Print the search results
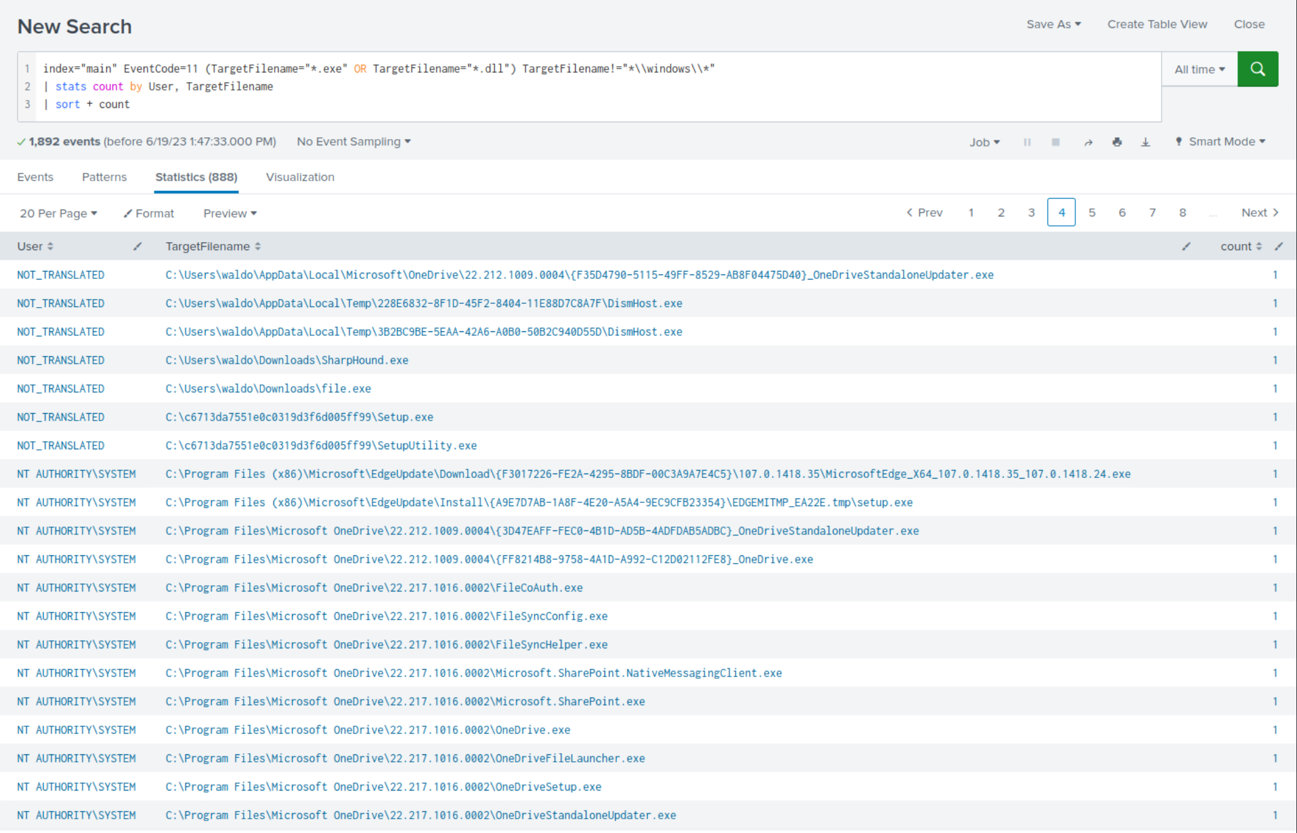This screenshot has height=833, width=1297. tap(1117, 142)
